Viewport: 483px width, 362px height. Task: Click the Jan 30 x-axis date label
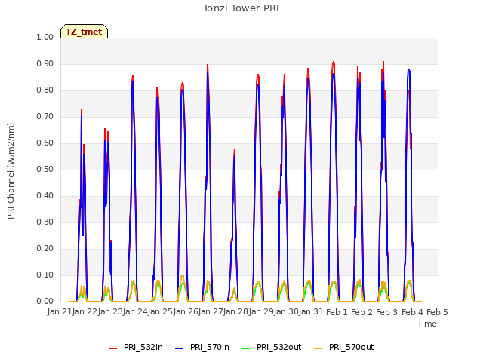coord(286,311)
